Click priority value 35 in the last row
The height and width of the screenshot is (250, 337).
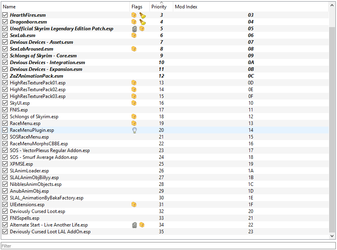click(x=161, y=232)
